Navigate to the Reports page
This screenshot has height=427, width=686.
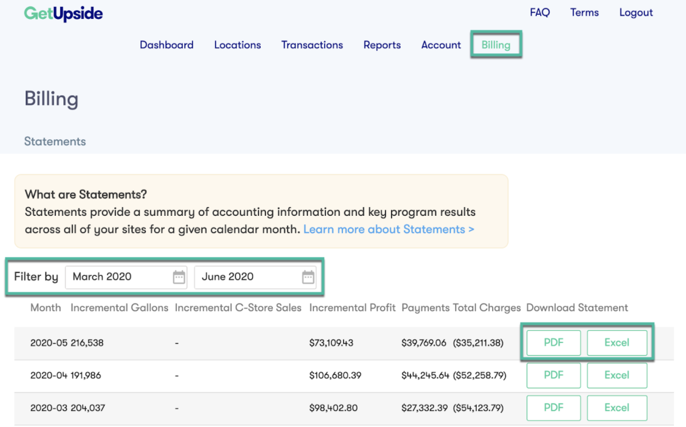click(x=382, y=45)
